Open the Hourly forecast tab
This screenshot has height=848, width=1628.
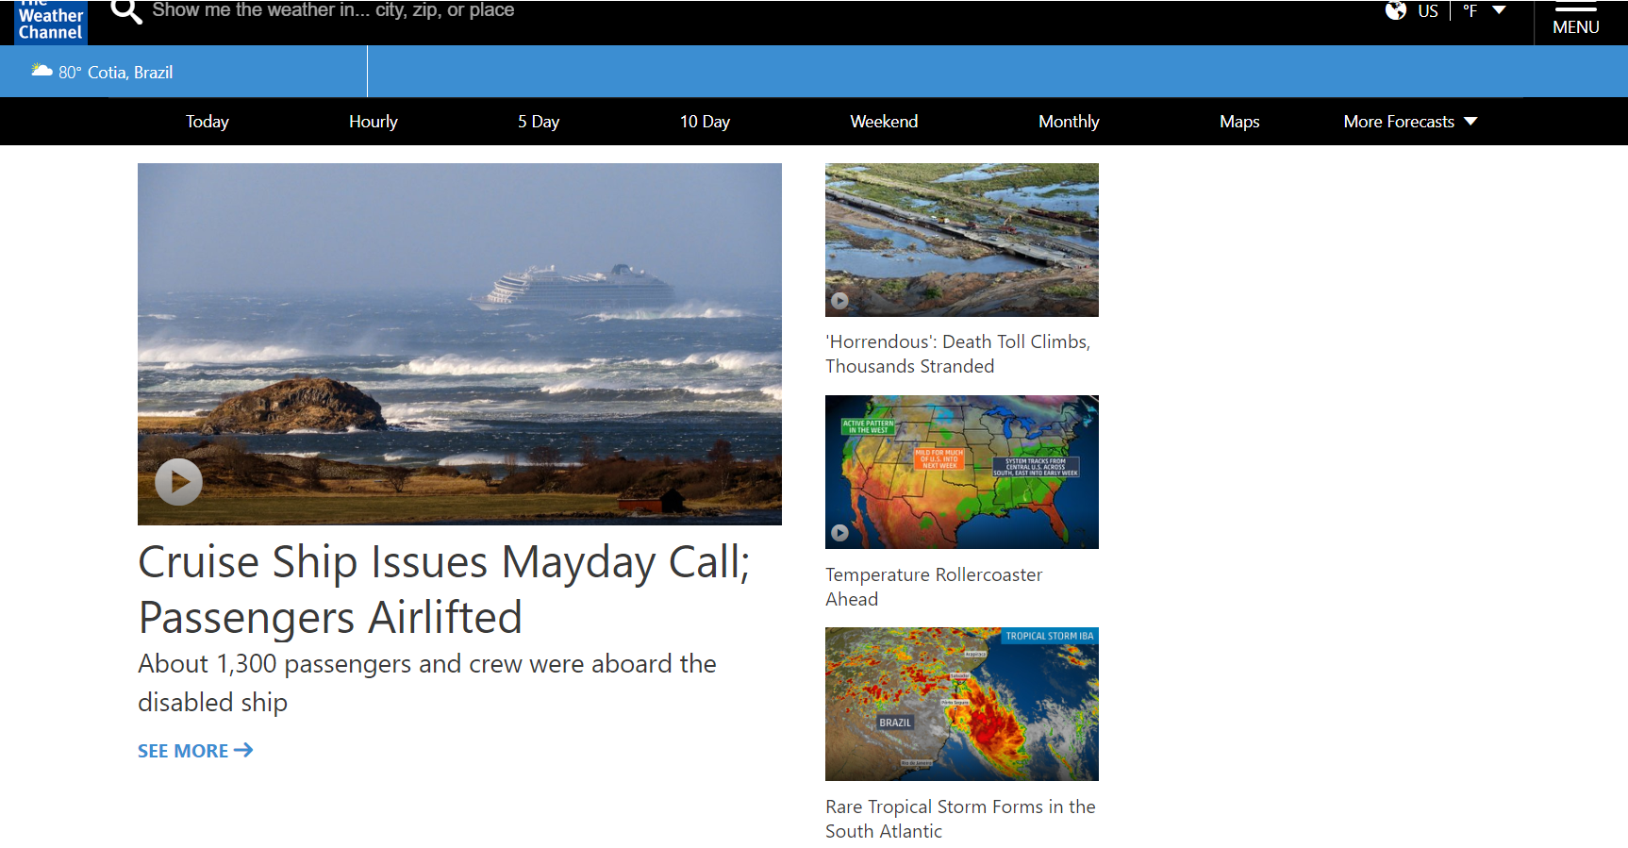point(373,122)
